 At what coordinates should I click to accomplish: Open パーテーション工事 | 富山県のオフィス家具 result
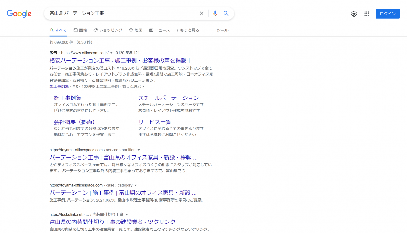123,157
